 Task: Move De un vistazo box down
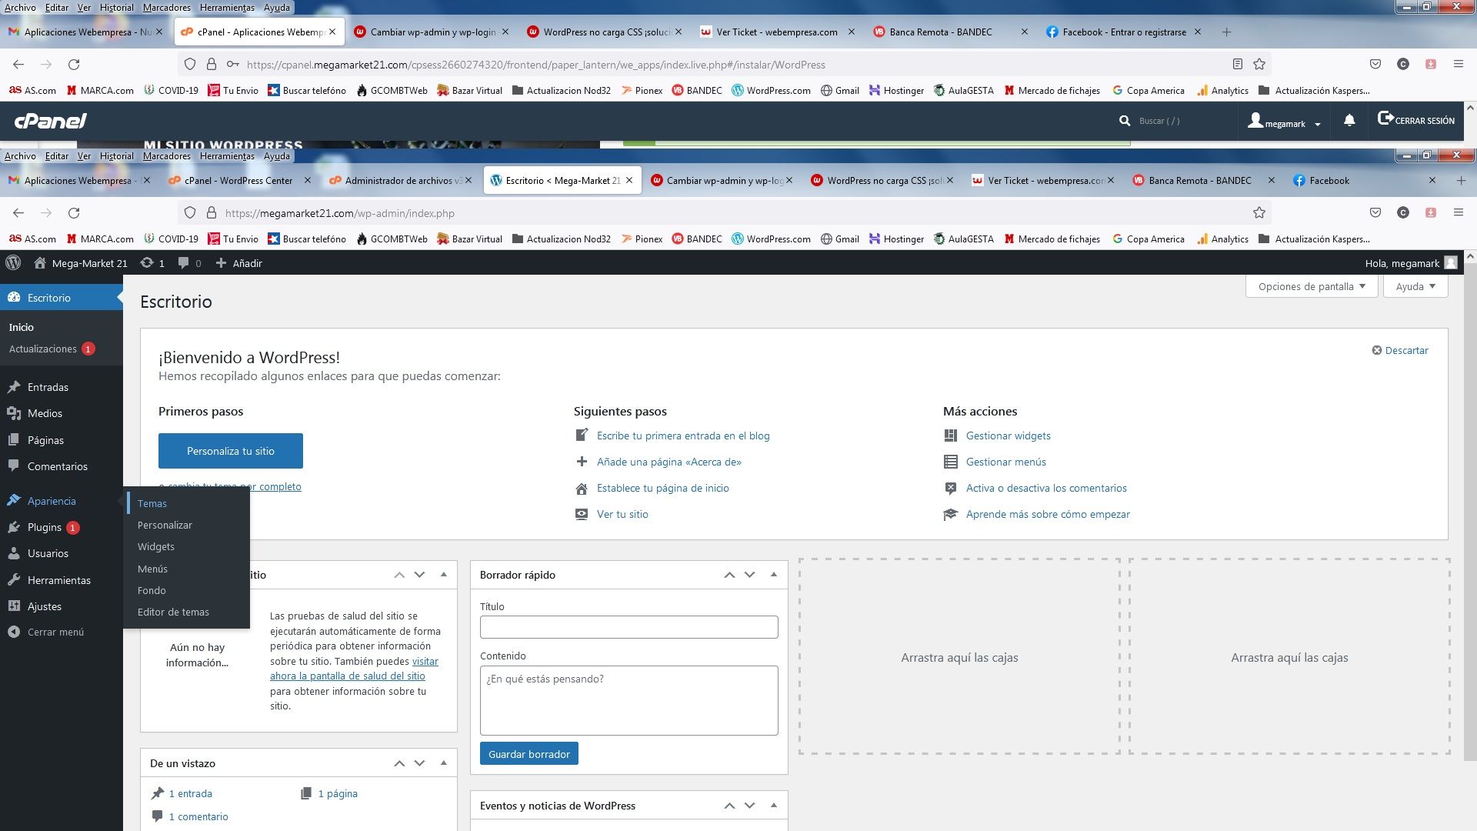(419, 763)
